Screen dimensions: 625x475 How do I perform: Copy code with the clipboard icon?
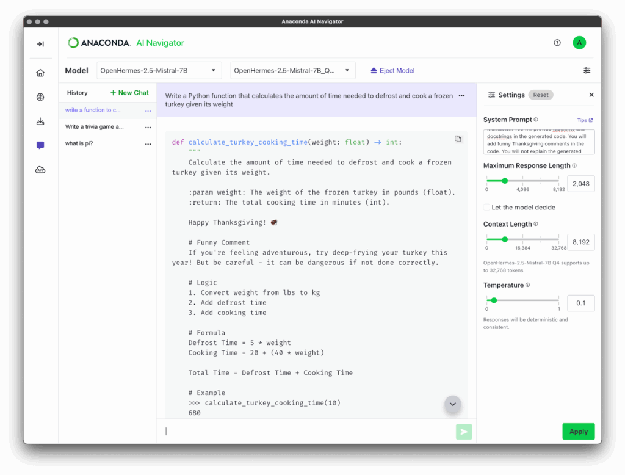[x=458, y=139]
